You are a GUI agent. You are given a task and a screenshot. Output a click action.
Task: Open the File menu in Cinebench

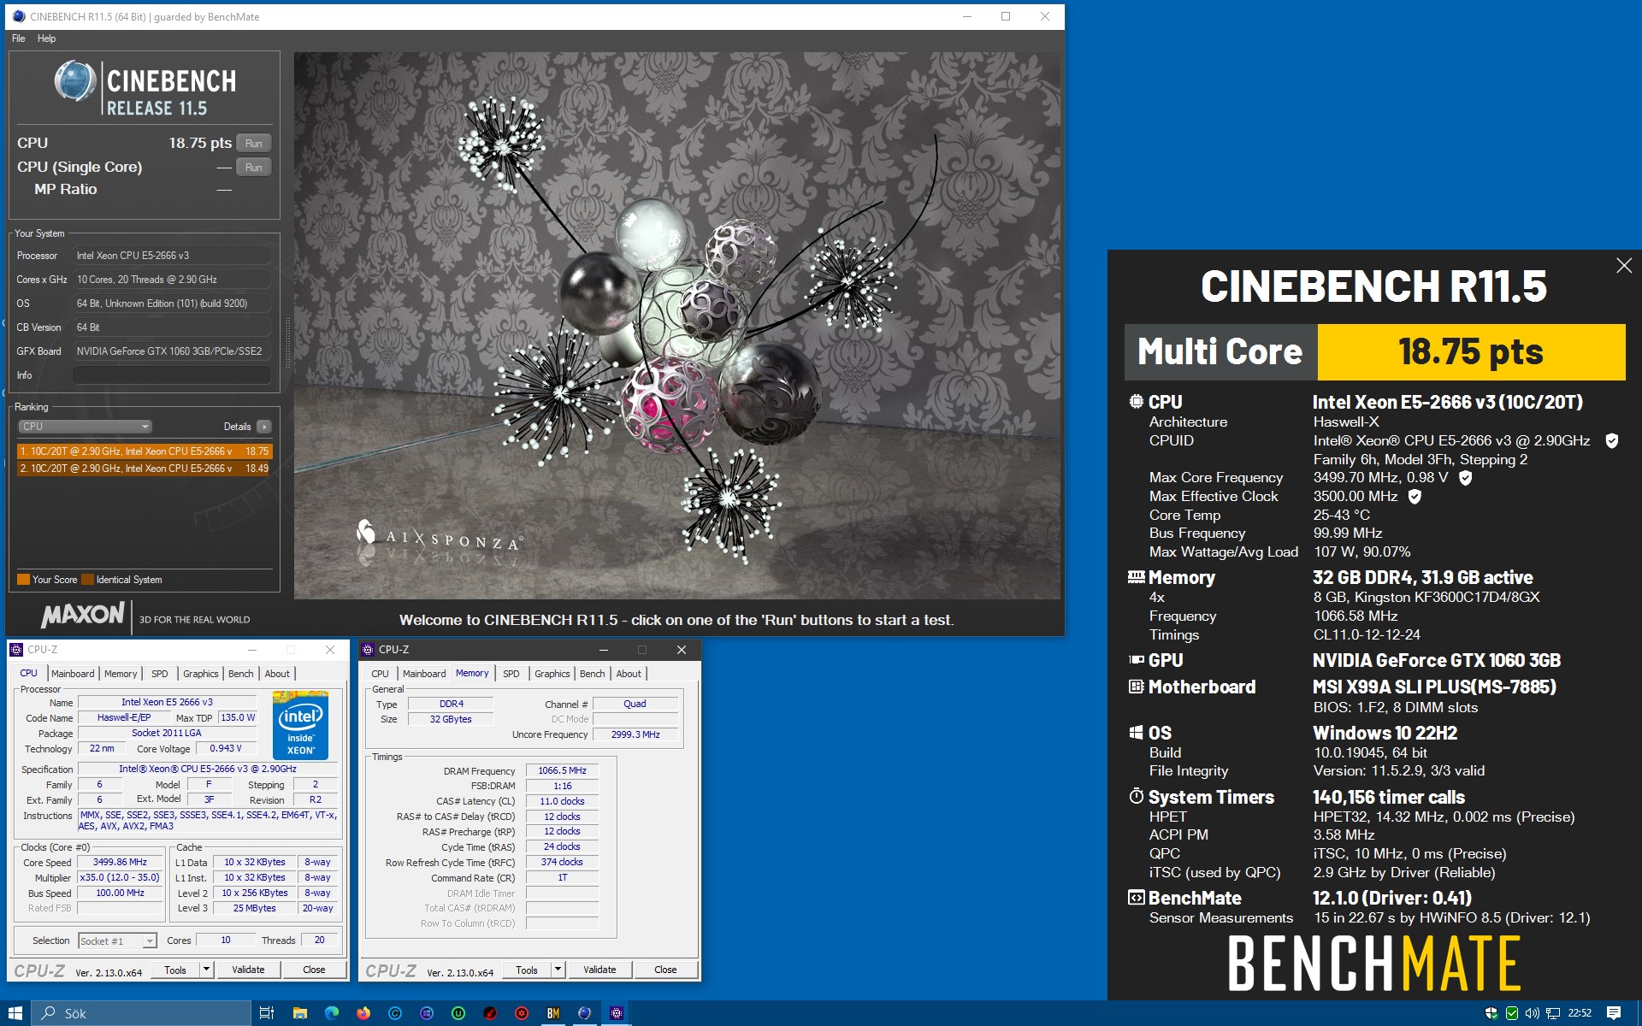tap(19, 38)
